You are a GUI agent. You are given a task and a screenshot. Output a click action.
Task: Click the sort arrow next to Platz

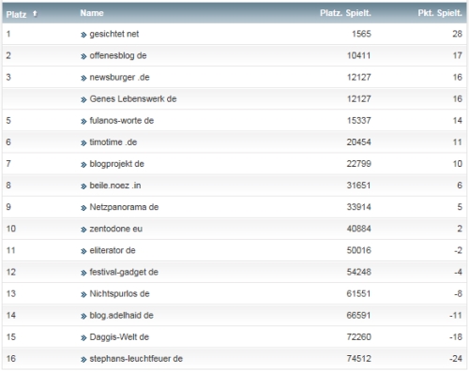tap(35, 13)
